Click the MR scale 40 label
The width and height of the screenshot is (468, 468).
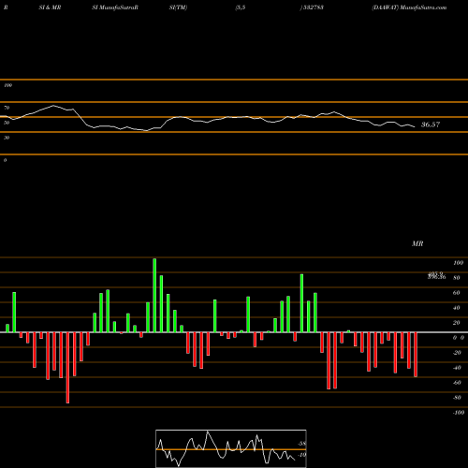[456, 308]
